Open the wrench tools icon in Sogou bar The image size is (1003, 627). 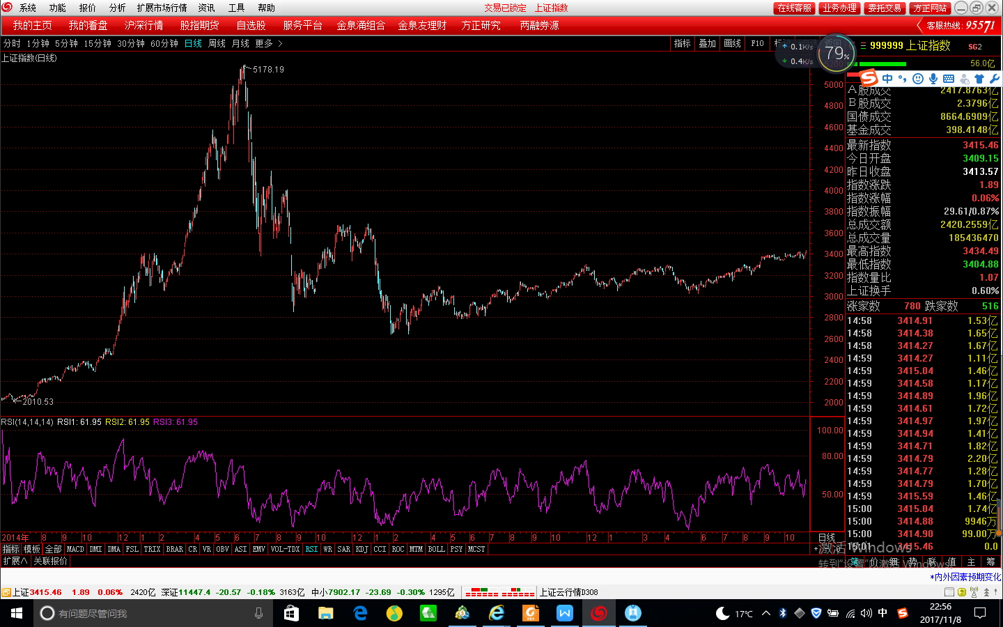pos(994,79)
